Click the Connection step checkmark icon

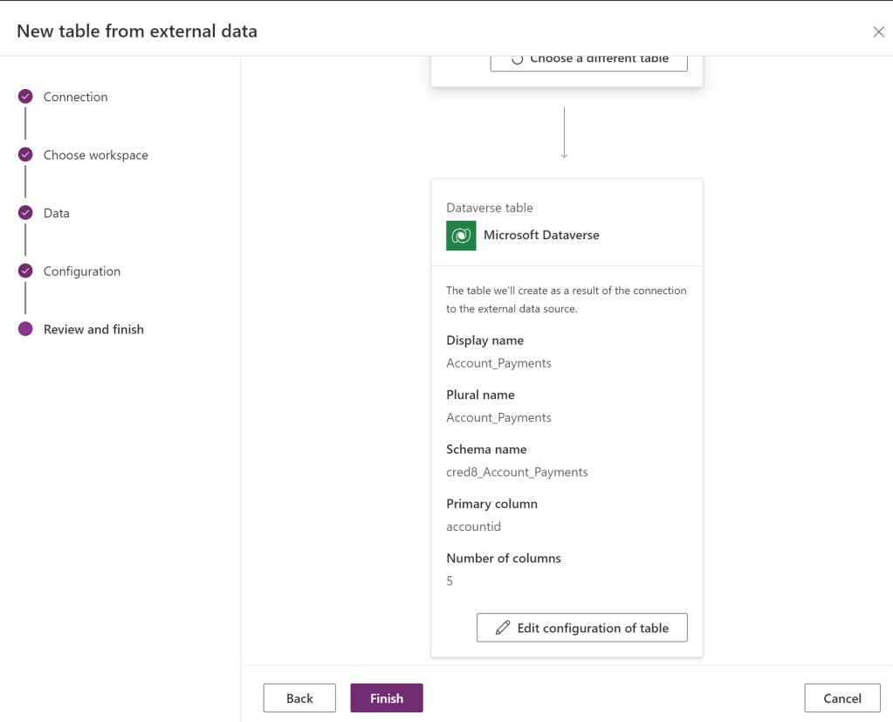pyautogui.click(x=25, y=97)
